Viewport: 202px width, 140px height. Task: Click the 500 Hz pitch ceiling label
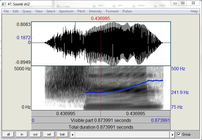coord(178,69)
